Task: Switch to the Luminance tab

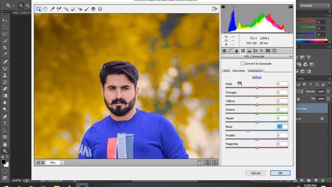Action: click(255, 71)
